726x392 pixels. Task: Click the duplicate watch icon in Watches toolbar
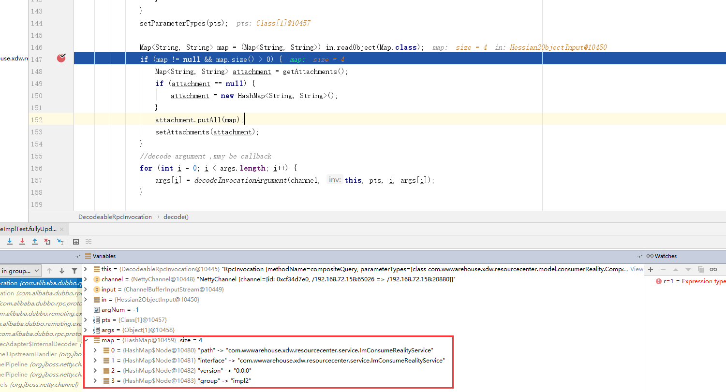[701, 270]
